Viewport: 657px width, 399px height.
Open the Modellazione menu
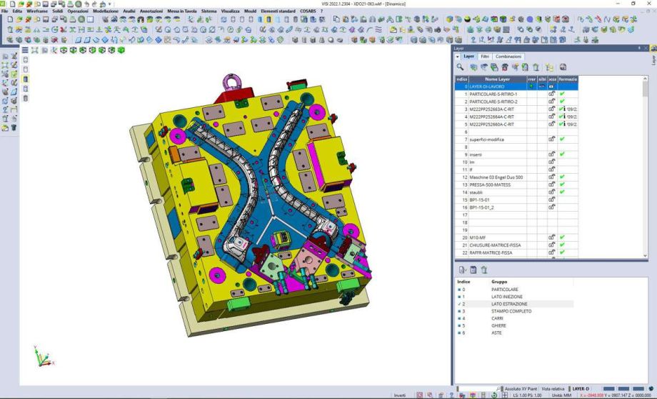pyautogui.click(x=106, y=11)
